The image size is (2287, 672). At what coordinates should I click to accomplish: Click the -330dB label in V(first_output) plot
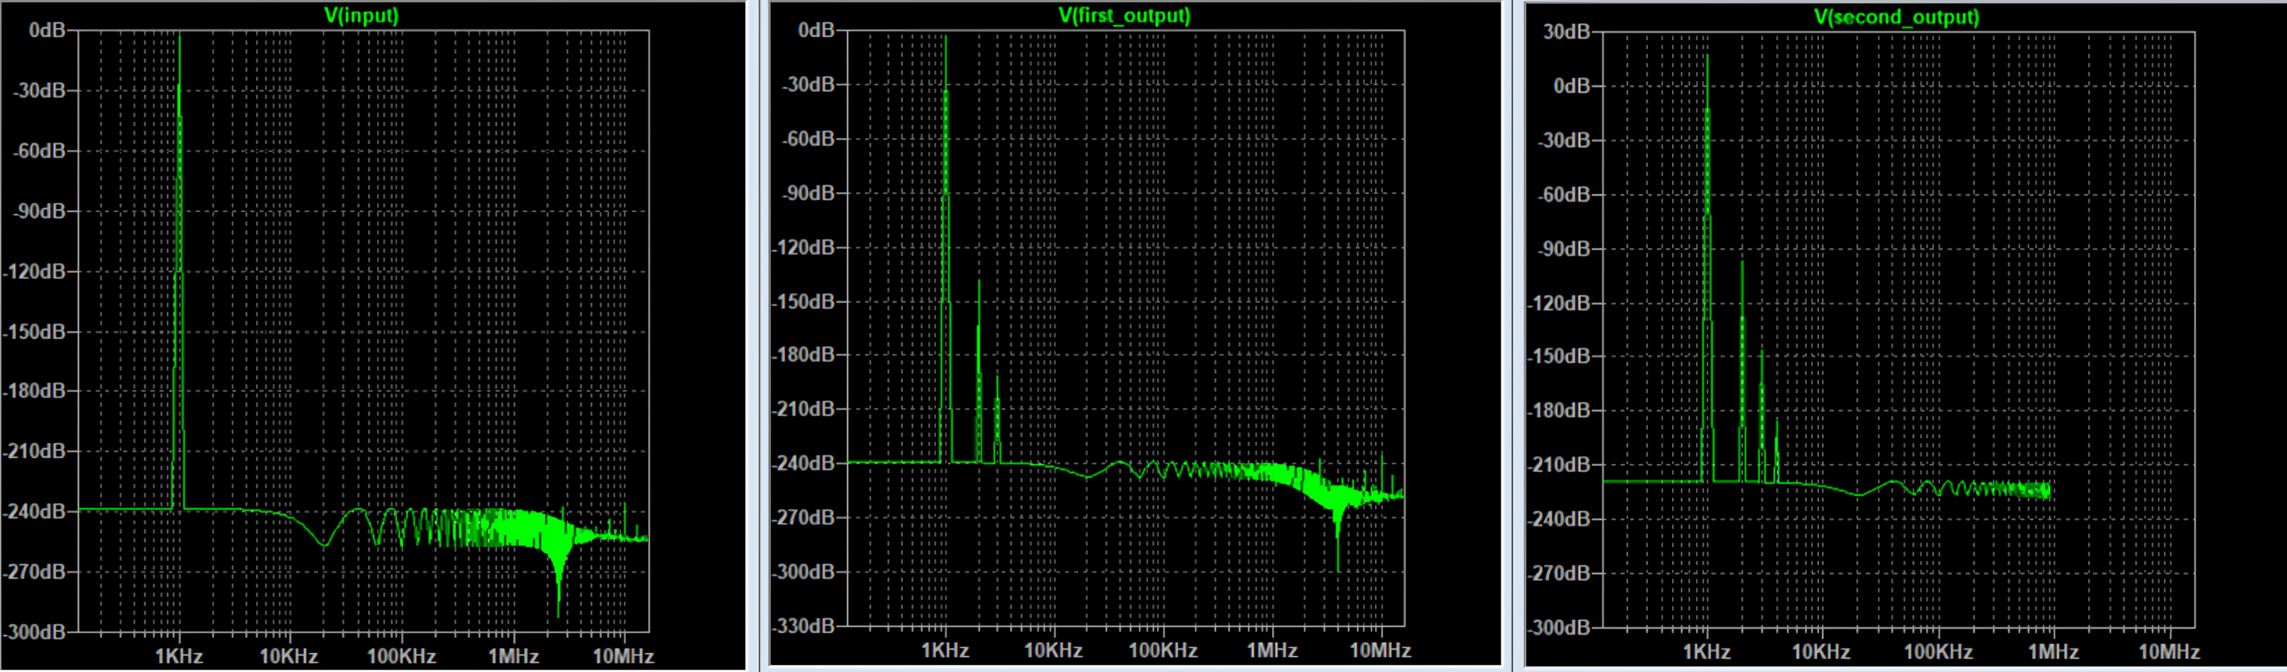tap(804, 626)
